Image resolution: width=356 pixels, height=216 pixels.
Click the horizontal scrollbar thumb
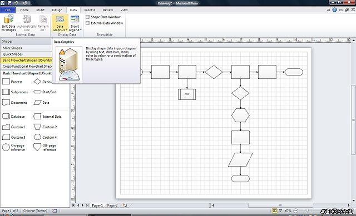280,205
